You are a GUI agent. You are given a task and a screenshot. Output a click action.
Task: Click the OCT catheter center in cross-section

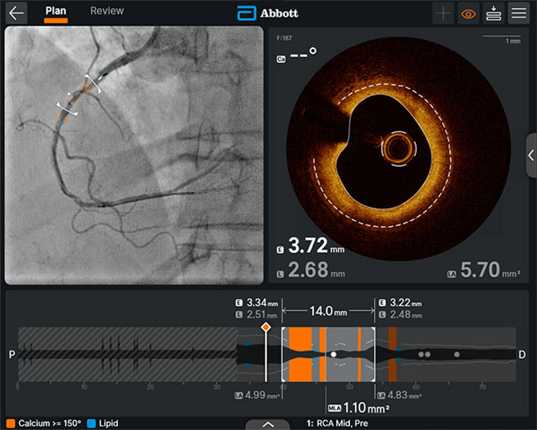[x=398, y=148]
